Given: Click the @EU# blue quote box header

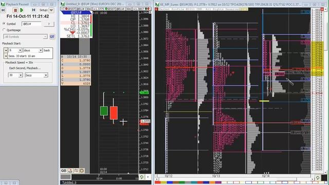Looking at the screenshot, I should point(76,12).
